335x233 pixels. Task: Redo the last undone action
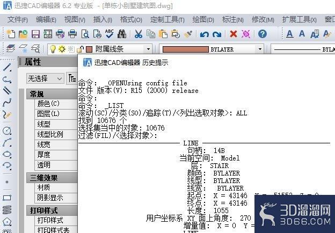coord(217,34)
